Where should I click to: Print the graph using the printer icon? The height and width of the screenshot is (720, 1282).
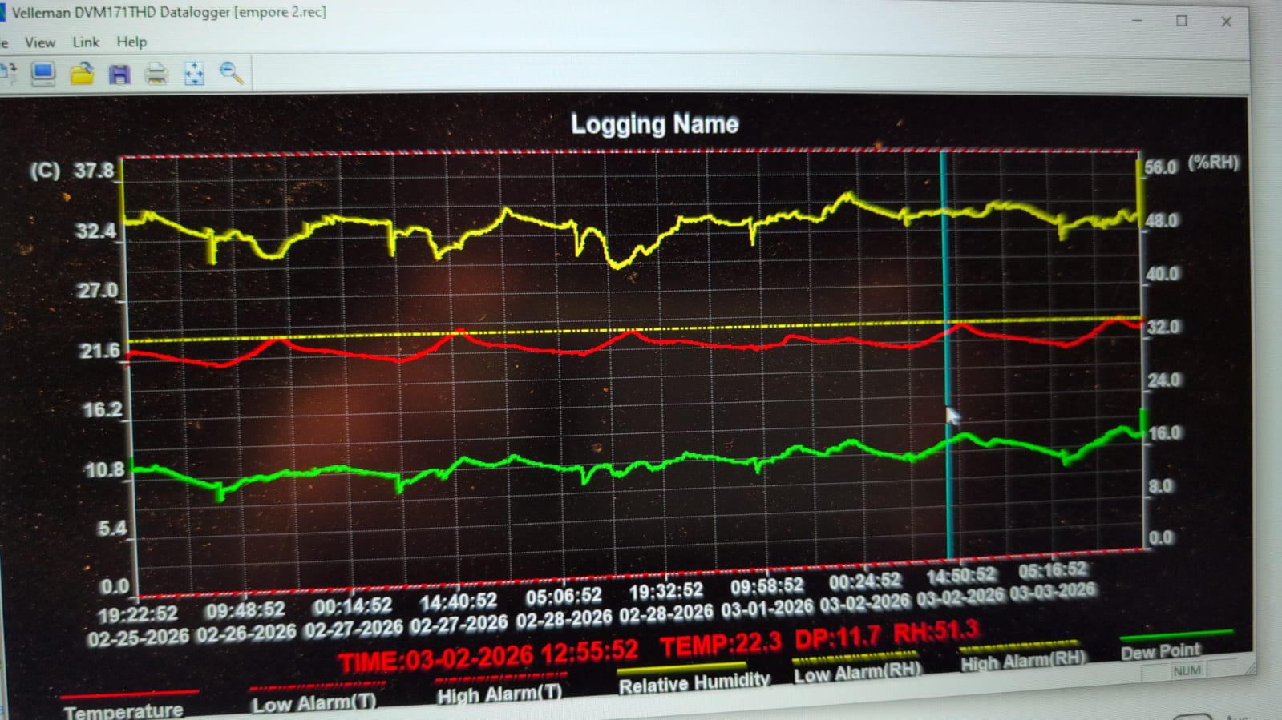(x=156, y=75)
